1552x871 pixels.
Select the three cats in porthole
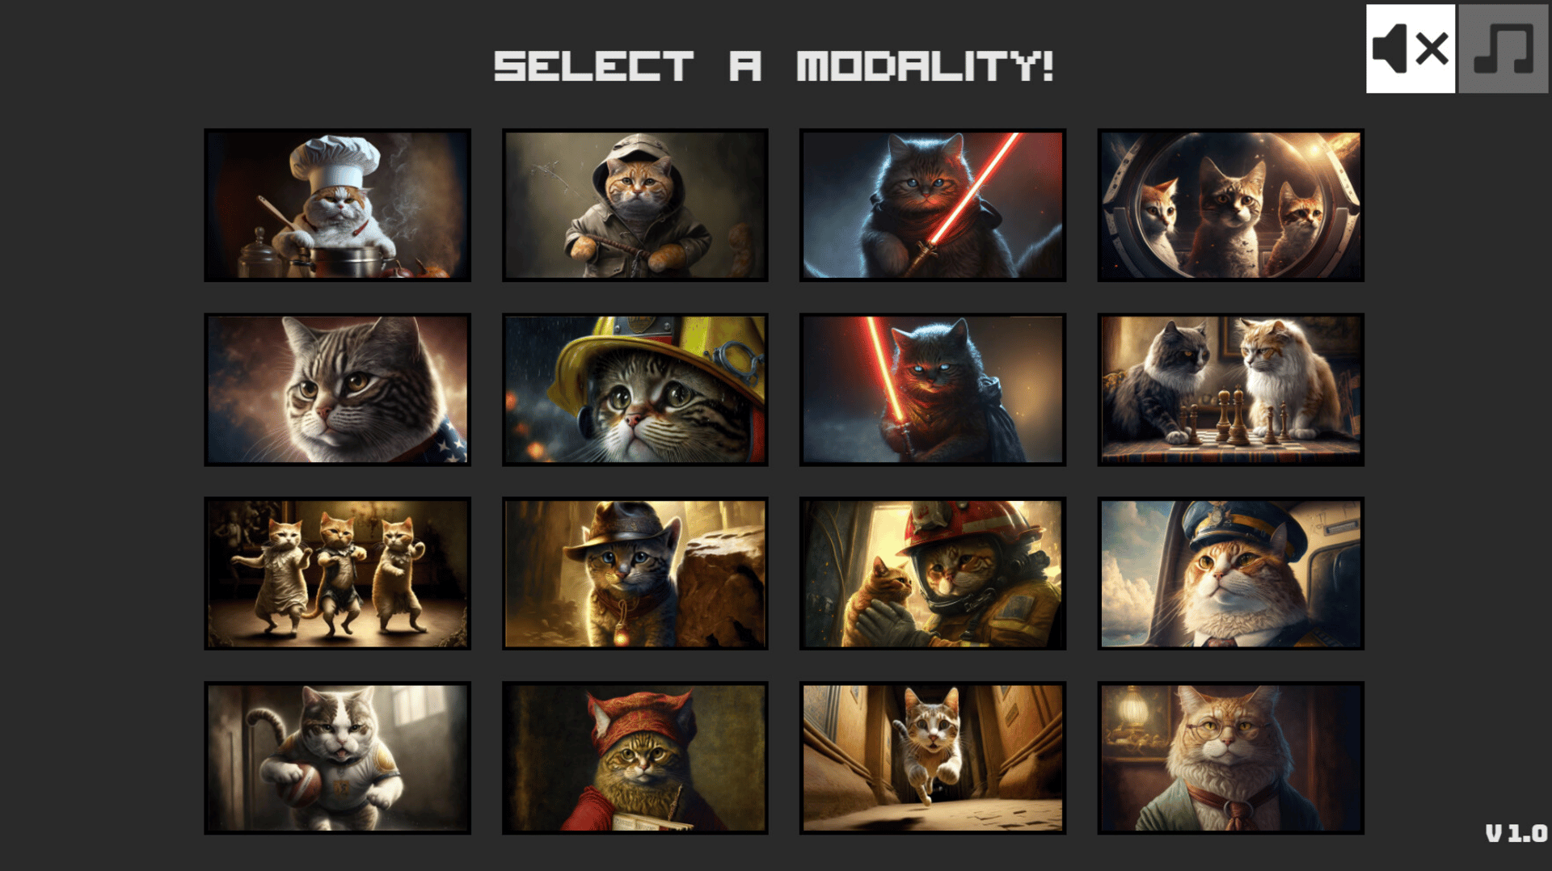(x=1230, y=205)
